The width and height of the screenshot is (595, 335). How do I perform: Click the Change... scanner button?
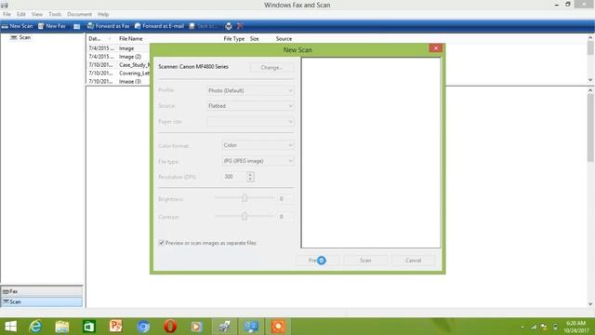(271, 67)
